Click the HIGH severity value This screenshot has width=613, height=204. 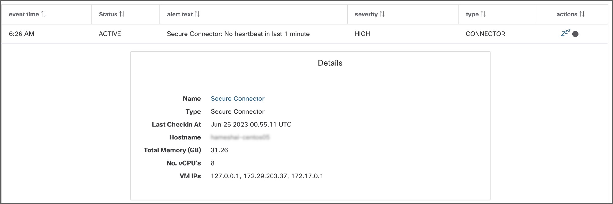[x=362, y=34]
